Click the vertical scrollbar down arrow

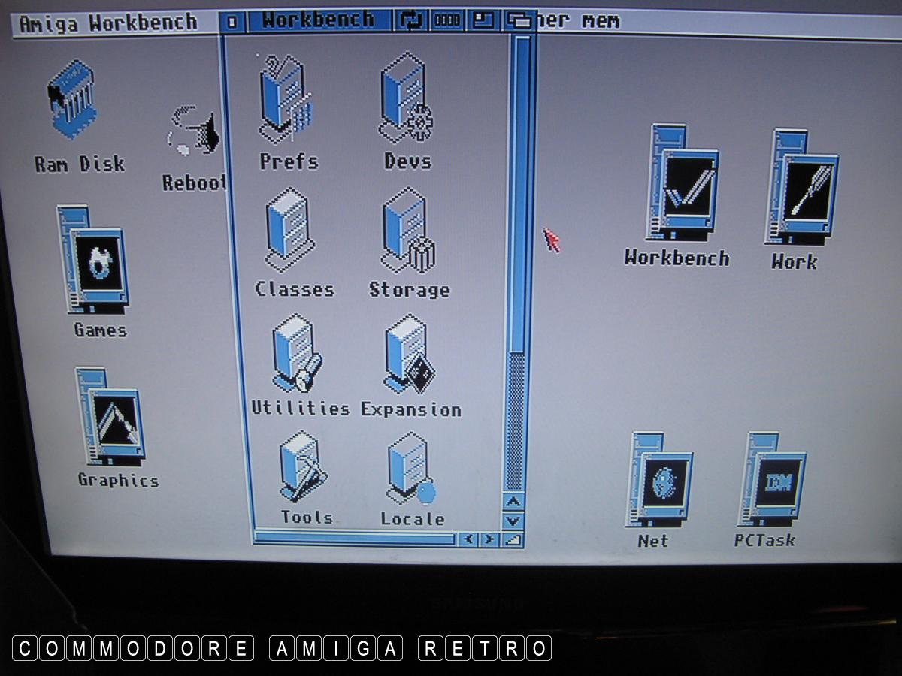(513, 520)
